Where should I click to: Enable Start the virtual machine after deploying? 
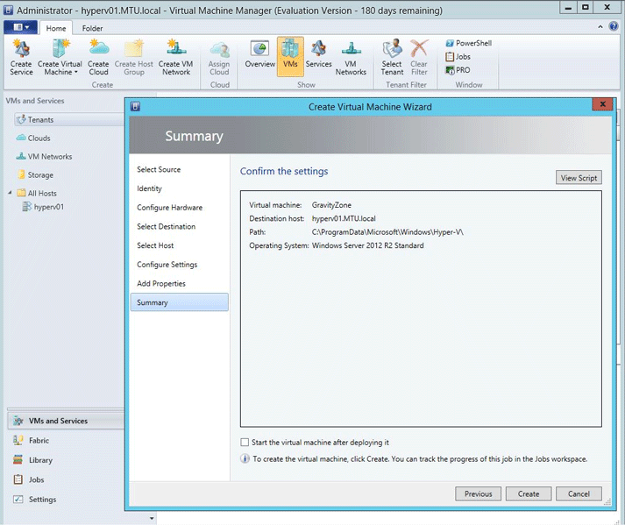pos(245,443)
